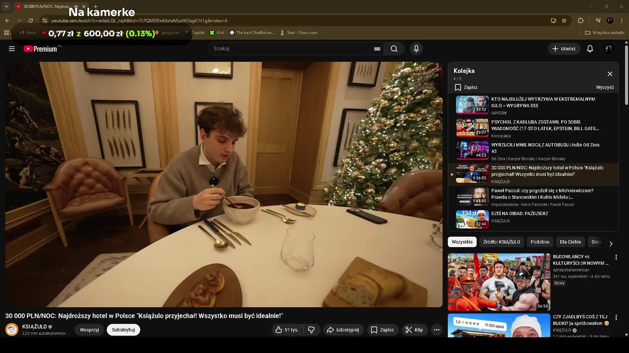Dislike the video with thumbs down
This screenshot has width=629, height=353.
pyautogui.click(x=311, y=330)
